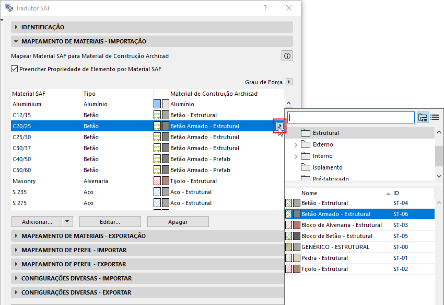Select Bloco de Alvenaria - Estrutural material
The height and width of the screenshot is (305, 444).
(359, 225)
